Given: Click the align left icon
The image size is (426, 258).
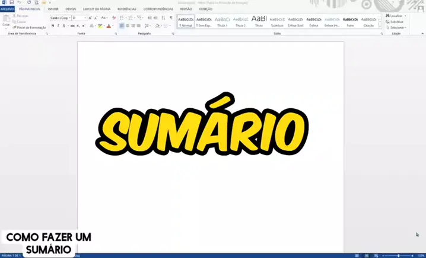Looking at the screenshot, I should pos(122,26).
